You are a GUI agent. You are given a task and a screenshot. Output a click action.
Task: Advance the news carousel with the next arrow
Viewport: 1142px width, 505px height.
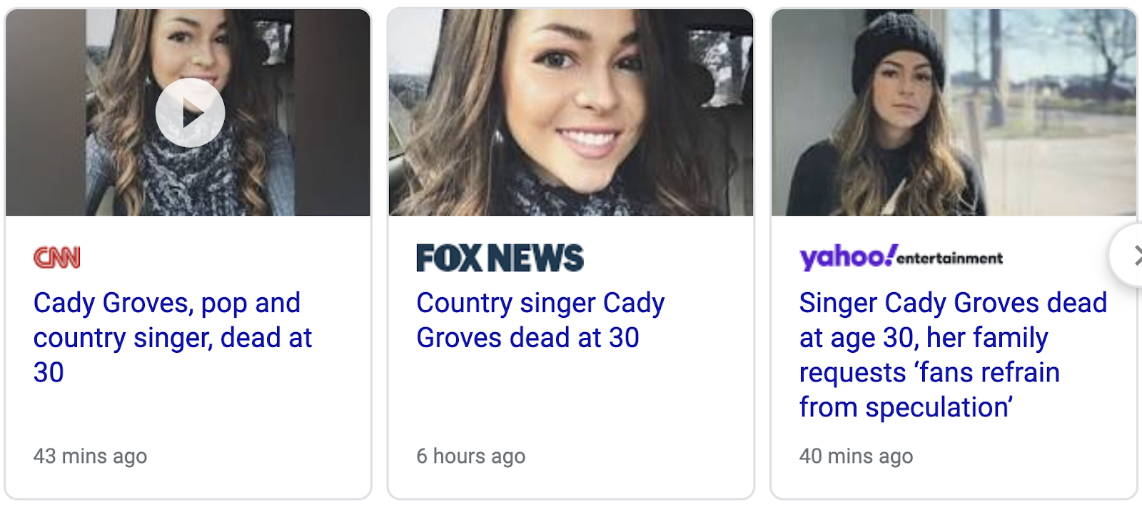click(x=1129, y=256)
